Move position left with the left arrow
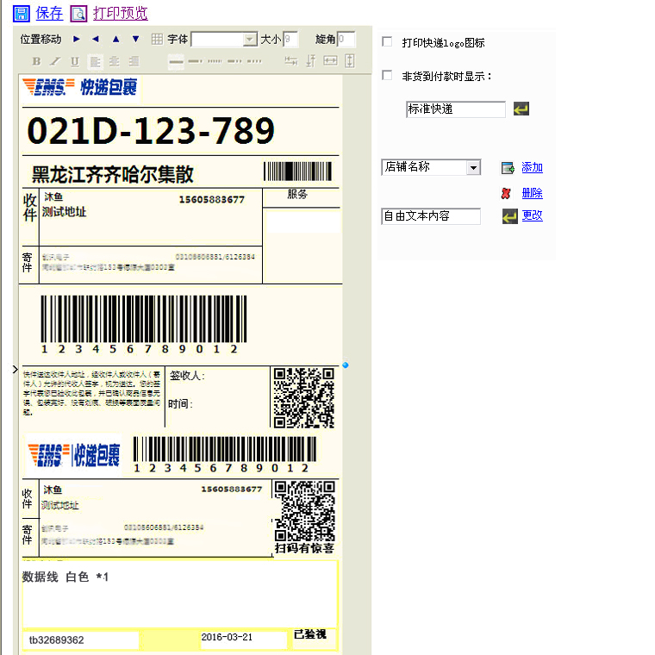655x655 pixels. tap(96, 39)
